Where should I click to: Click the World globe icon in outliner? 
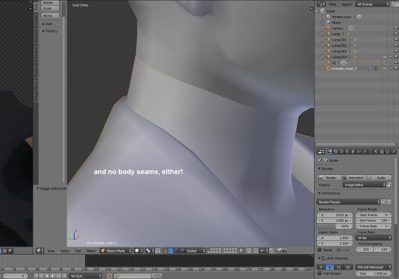[329, 22]
